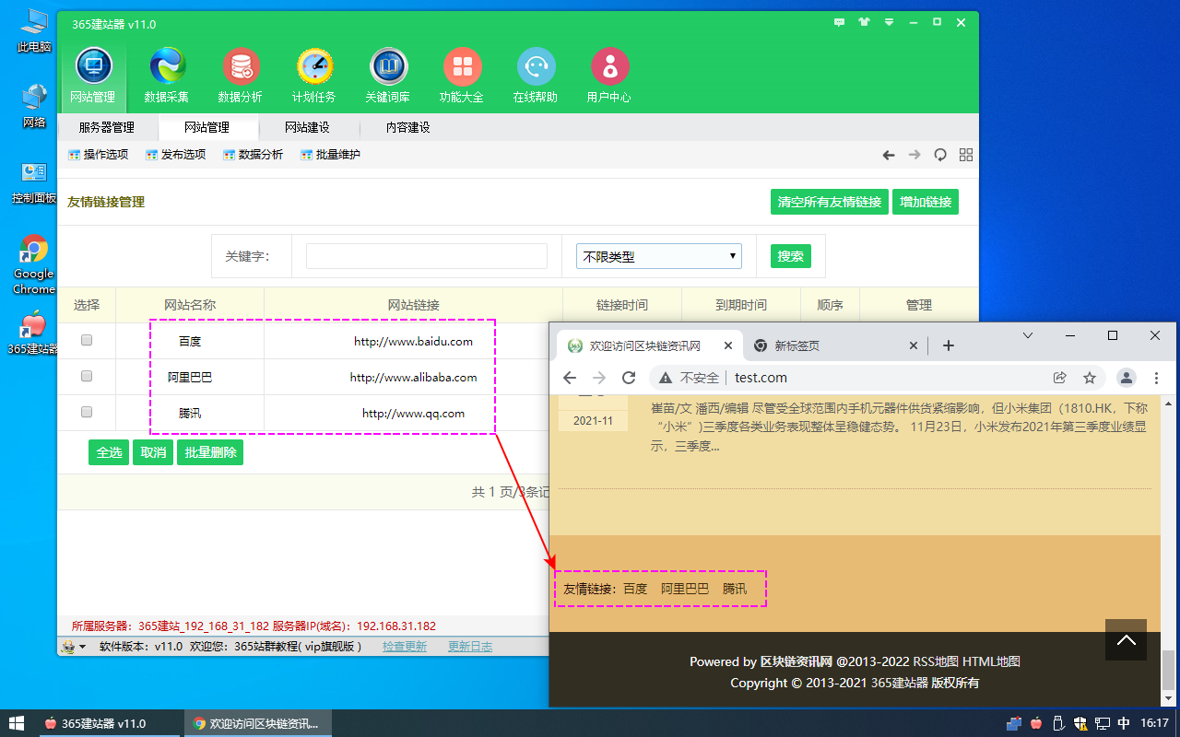The height and width of the screenshot is (737, 1180).
Task: Click 更新日志 link in status bar
Action: click(470, 647)
